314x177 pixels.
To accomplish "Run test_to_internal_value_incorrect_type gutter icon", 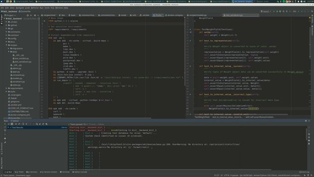I will 190,94.
